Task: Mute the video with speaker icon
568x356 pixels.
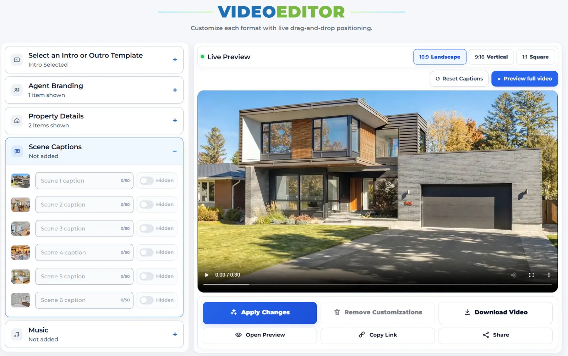Action: tap(513, 275)
